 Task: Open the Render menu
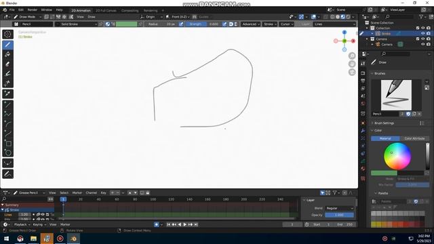click(33, 9)
